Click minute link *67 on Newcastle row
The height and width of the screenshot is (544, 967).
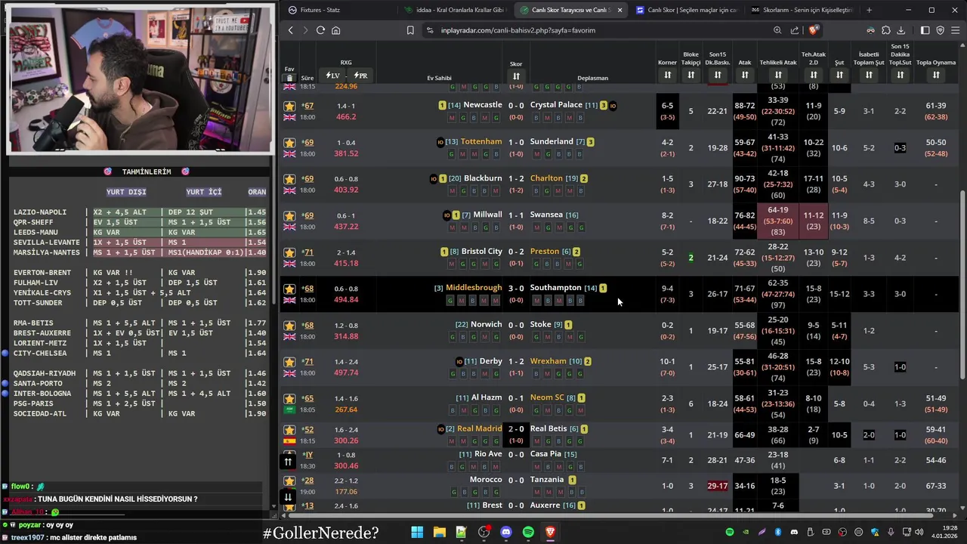coord(307,106)
